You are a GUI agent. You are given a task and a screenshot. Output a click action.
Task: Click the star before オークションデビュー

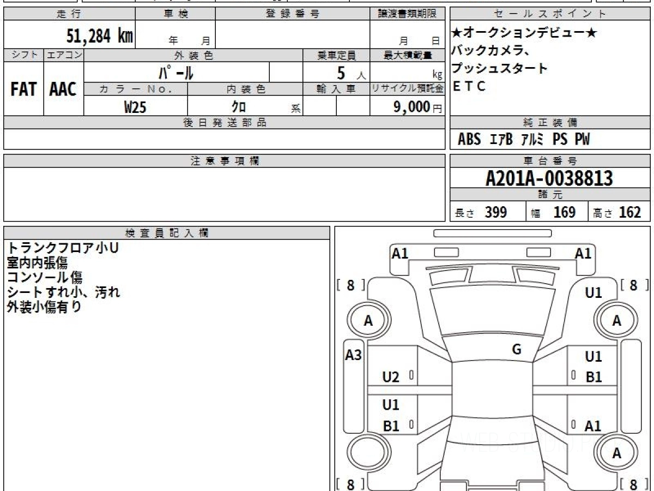tap(457, 33)
